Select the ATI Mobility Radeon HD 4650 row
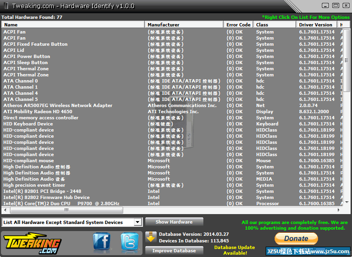 pos(172,112)
